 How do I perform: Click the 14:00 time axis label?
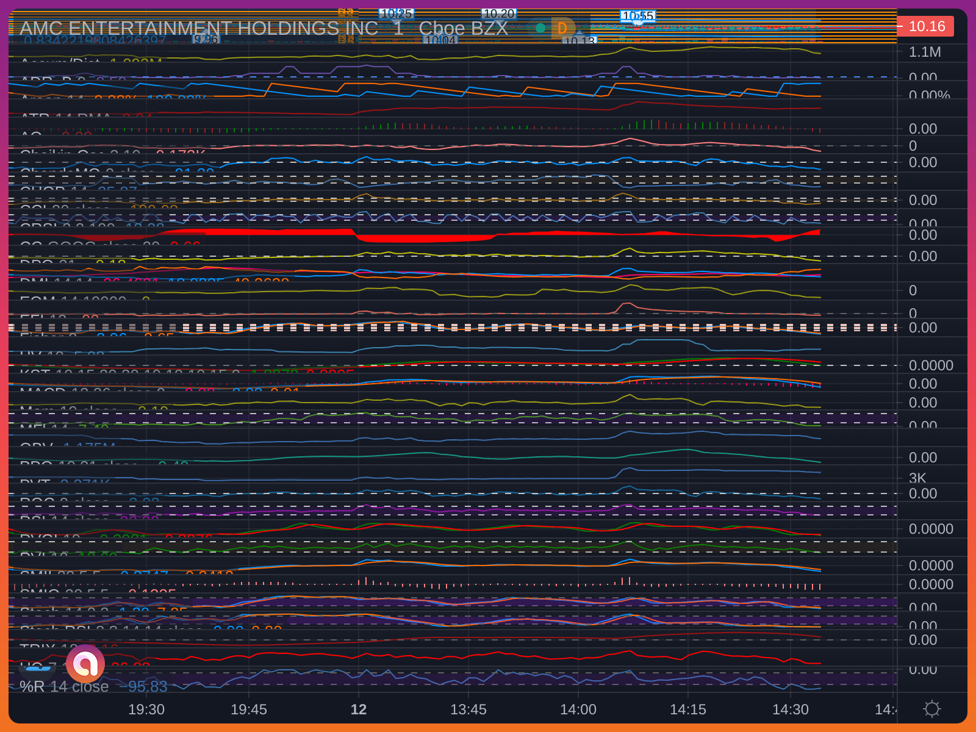[x=578, y=709]
